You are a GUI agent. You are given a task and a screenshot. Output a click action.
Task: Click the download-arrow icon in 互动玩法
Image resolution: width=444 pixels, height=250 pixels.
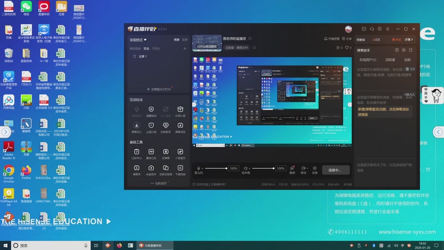coord(137,126)
